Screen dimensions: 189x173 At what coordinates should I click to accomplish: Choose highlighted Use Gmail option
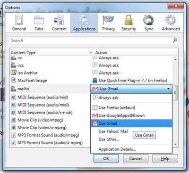[x=131, y=124]
